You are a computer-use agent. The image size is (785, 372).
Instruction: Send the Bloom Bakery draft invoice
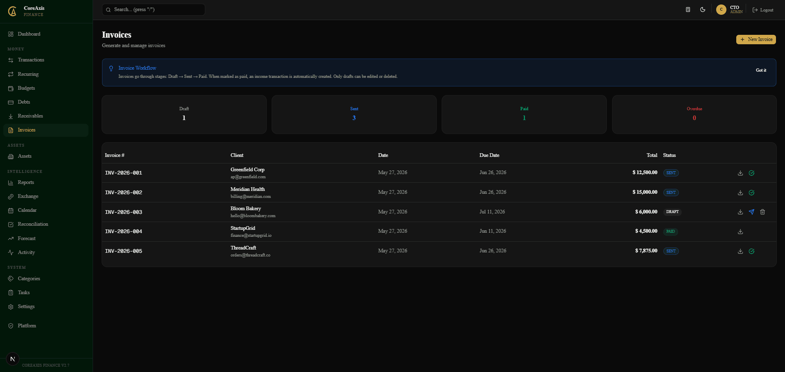(751, 212)
